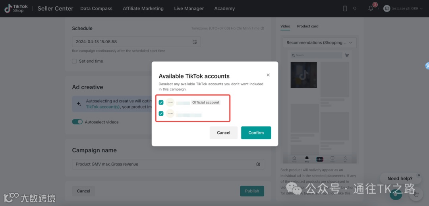The width and height of the screenshot is (429, 206).
Task: Open notifications bell icon
Action: 371,8
